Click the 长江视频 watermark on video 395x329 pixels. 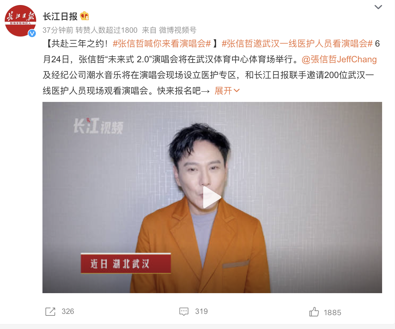click(98, 126)
